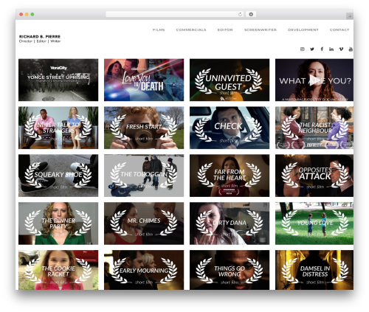
Task: Open the Check short film thumbnail
Action: point(230,128)
